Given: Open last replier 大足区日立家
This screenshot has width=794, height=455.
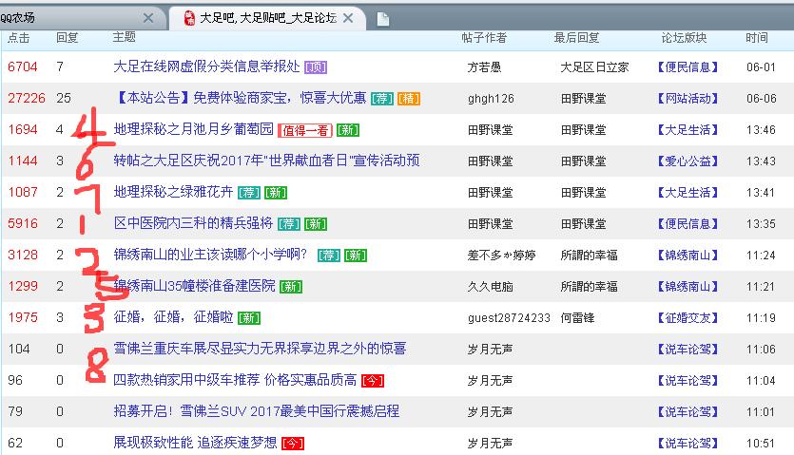Looking at the screenshot, I should pos(594,67).
